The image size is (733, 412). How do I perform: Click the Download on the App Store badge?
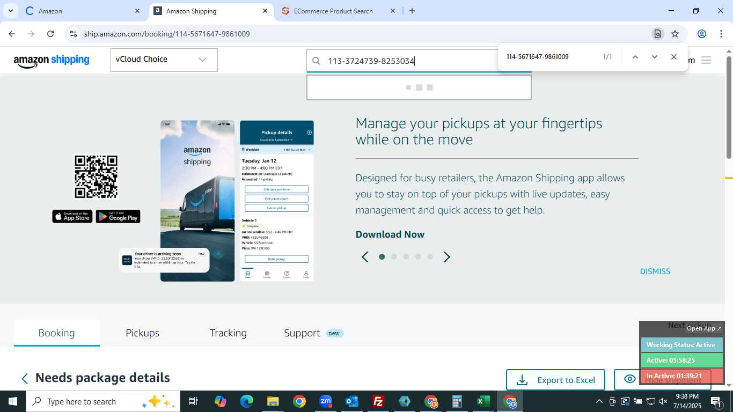pos(72,216)
